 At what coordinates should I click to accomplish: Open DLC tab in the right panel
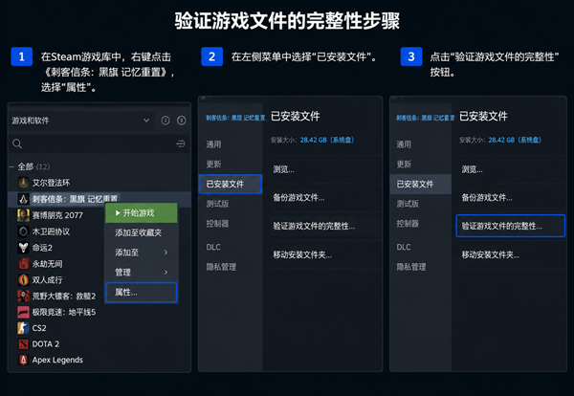point(404,248)
